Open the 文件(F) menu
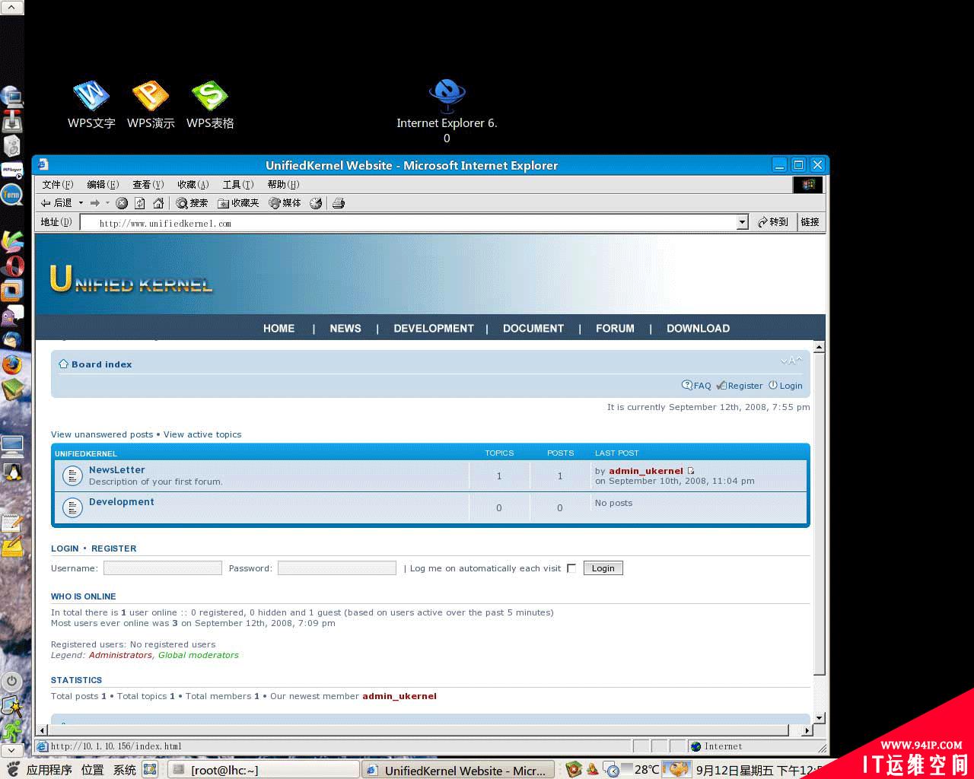 point(58,185)
